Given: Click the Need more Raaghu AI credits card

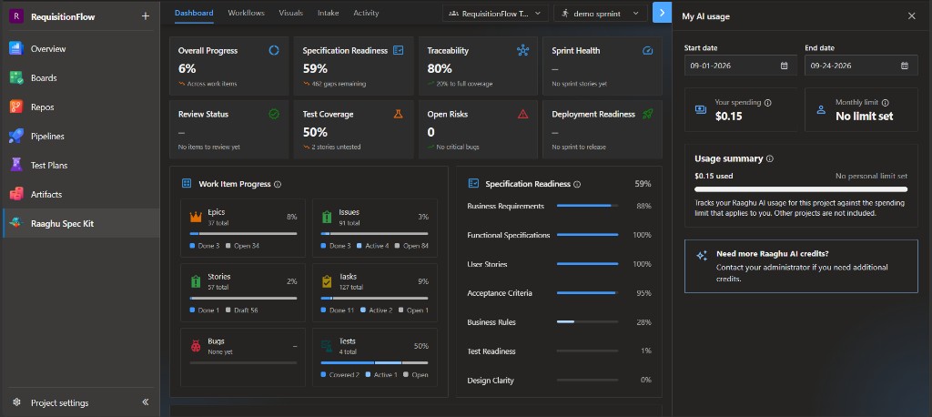Looking at the screenshot, I should point(801,266).
